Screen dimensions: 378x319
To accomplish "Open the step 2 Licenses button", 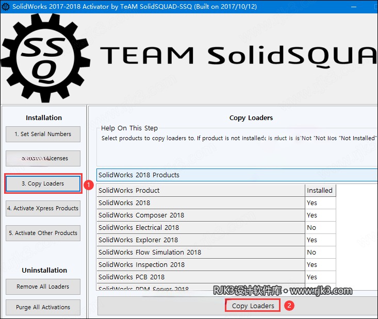I will (x=43, y=159).
